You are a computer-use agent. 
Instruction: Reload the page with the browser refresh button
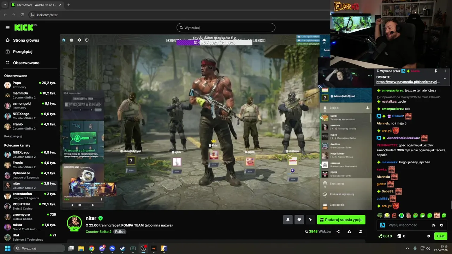[x=22, y=15]
